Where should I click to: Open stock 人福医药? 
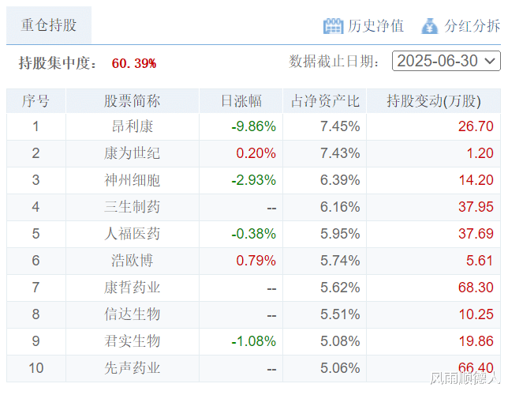pos(133,234)
